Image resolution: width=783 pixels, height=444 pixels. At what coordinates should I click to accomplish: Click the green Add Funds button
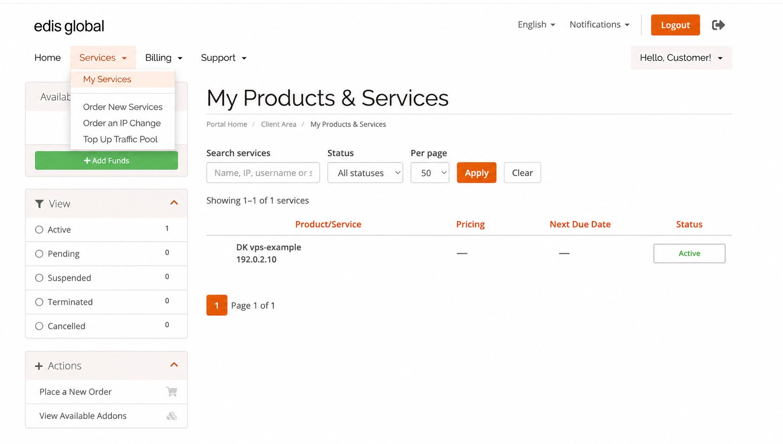[x=106, y=161]
